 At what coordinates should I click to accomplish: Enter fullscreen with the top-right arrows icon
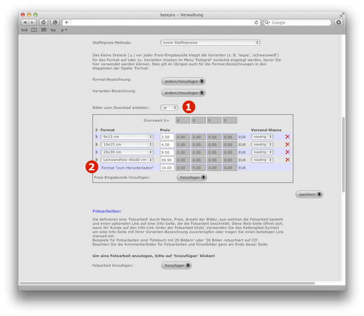[342, 15]
